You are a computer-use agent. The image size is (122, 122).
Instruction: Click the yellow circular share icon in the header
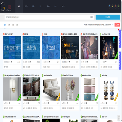[x=113, y=6]
